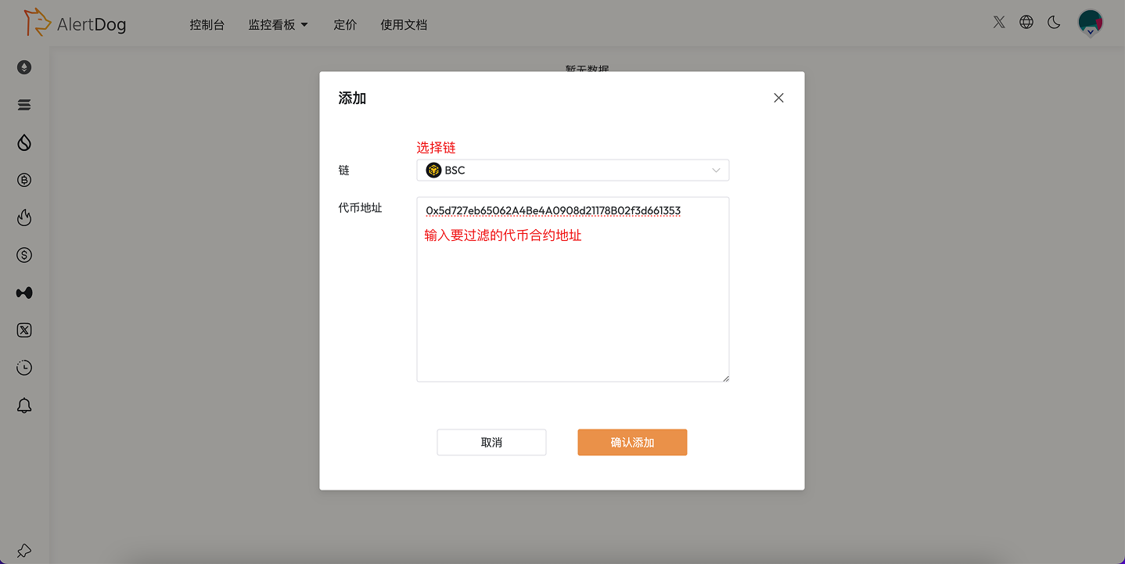Click the notification bell icon in the sidebar
The image size is (1125, 564).
click(x=23, y=405)
